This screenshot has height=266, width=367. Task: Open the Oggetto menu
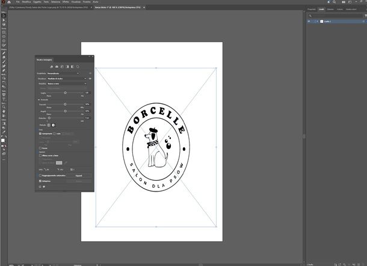click(37, 2)
